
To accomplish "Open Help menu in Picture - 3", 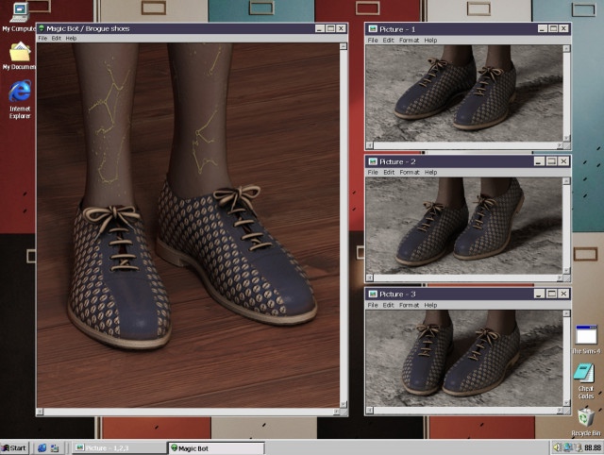I will coord(430,305).
